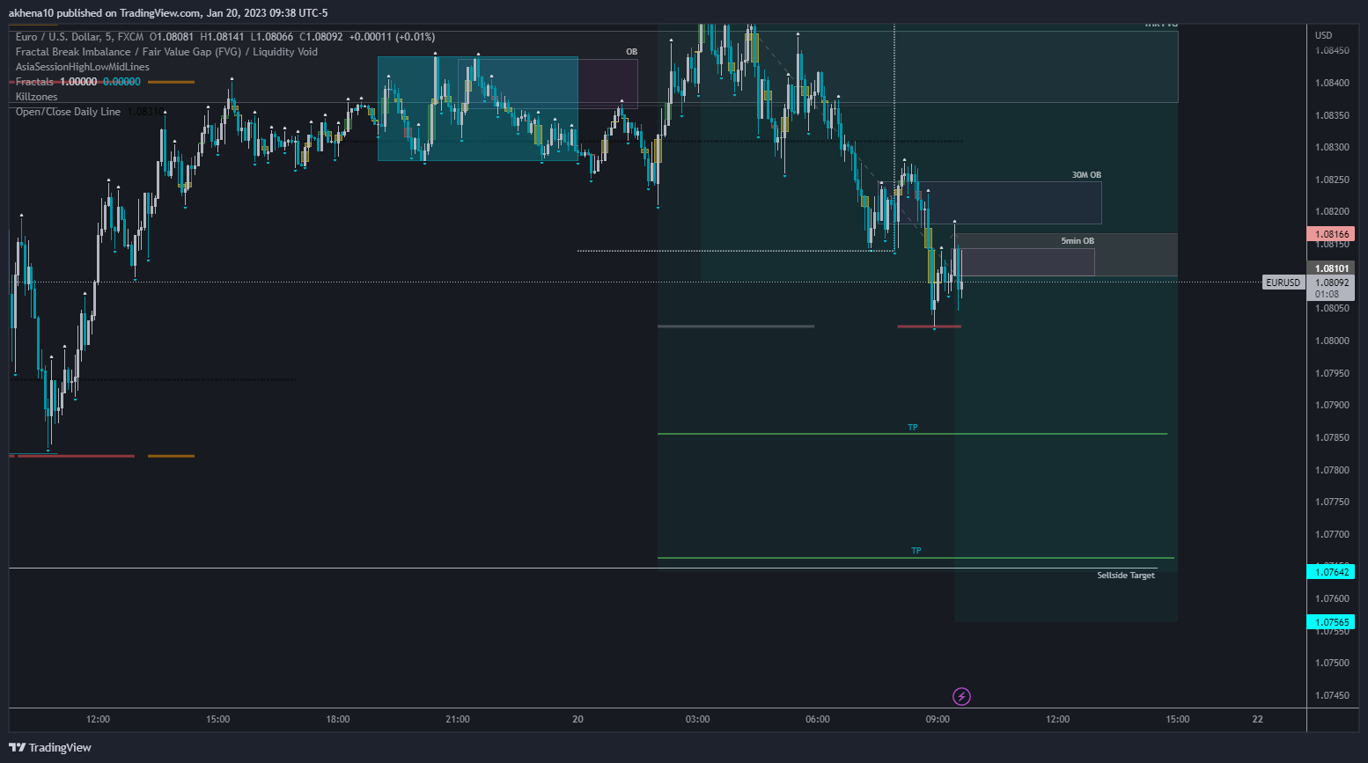This screenshot has width=1368, height=763.
Task: Click the current price 1.08092 label
Action: pyautogui.click(x=1332, y=283)
